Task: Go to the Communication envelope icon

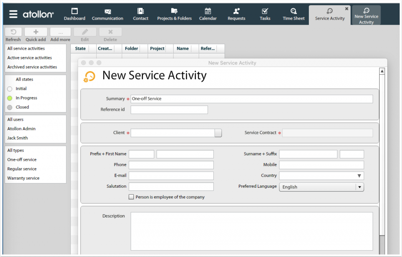Action: [108, 11]
